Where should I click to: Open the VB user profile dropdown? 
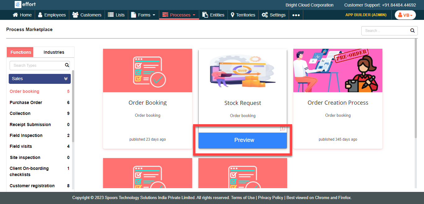coord(405,15)
